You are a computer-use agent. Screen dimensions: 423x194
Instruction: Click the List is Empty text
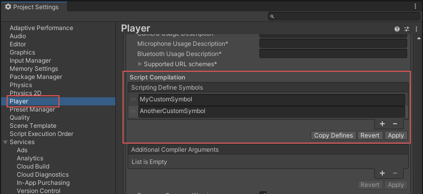click(x=149, y=162)
